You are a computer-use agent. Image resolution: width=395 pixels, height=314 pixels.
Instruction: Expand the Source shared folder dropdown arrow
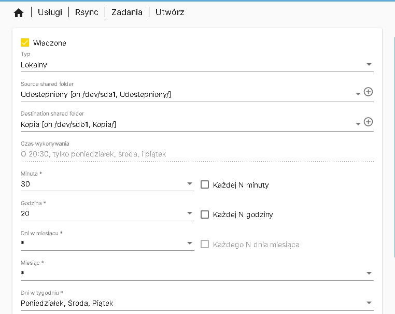[358, 94]
